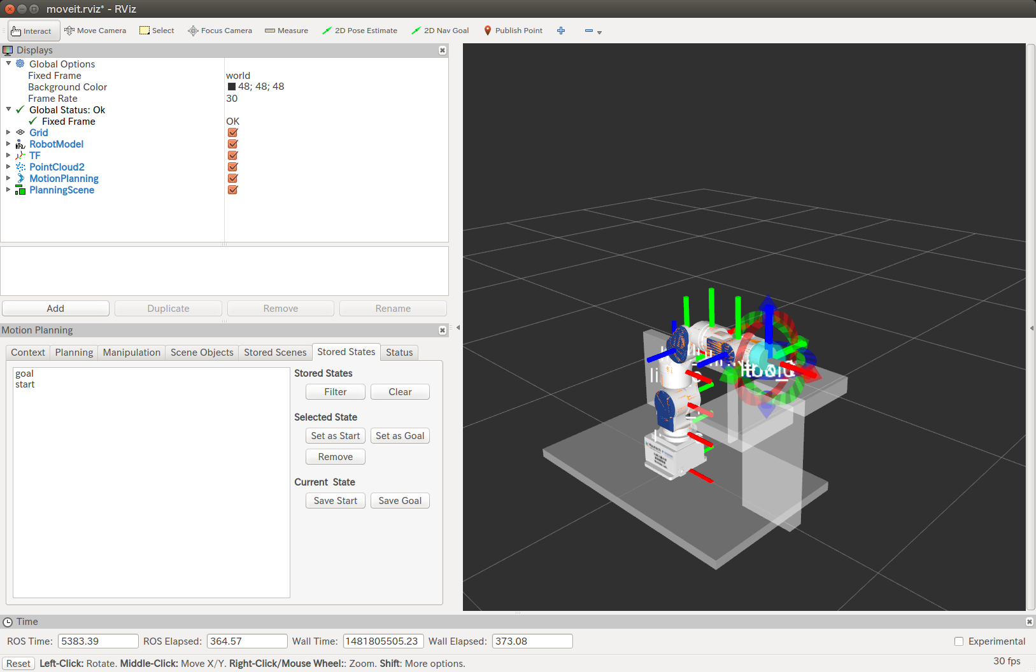Disable the TF display checkbox
The height and width of the screenshot is (672, 1036).
click(232, 155)
